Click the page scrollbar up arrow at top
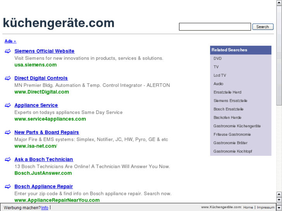Viewport: 282px width, 211px height. coord(279,3)
